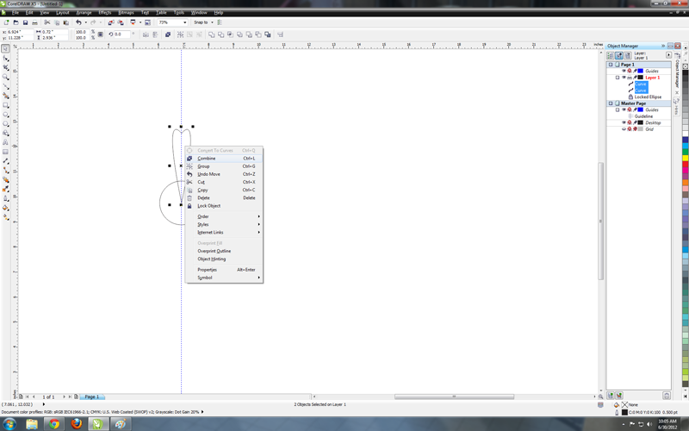Screen dimensions: 689x431
Task: Toggle visibility eye of Desktop layer
Action: pyautogui.click(x=623, y=122)
